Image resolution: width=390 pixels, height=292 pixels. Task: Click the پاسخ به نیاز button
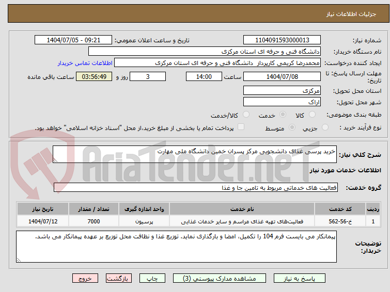(300, 279)
